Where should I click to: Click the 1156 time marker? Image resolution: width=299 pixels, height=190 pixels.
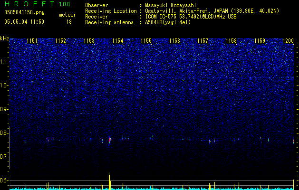pyautogui.click(x=174, y=41)
